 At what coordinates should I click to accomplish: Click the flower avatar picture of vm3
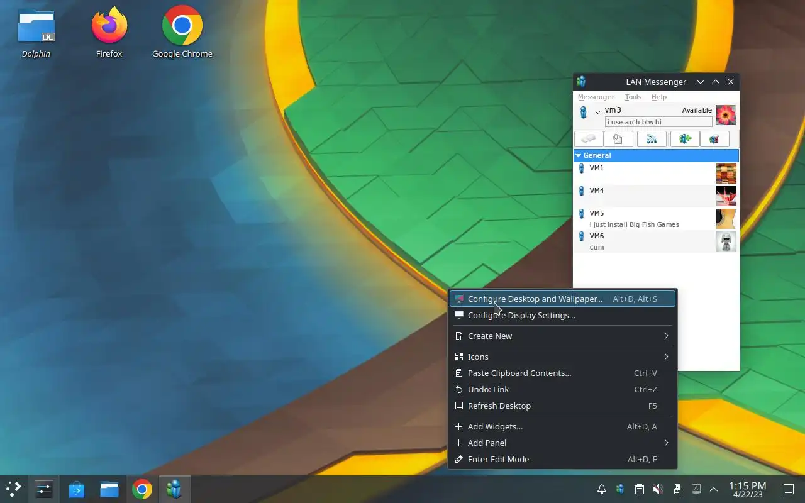click(726, 115)
